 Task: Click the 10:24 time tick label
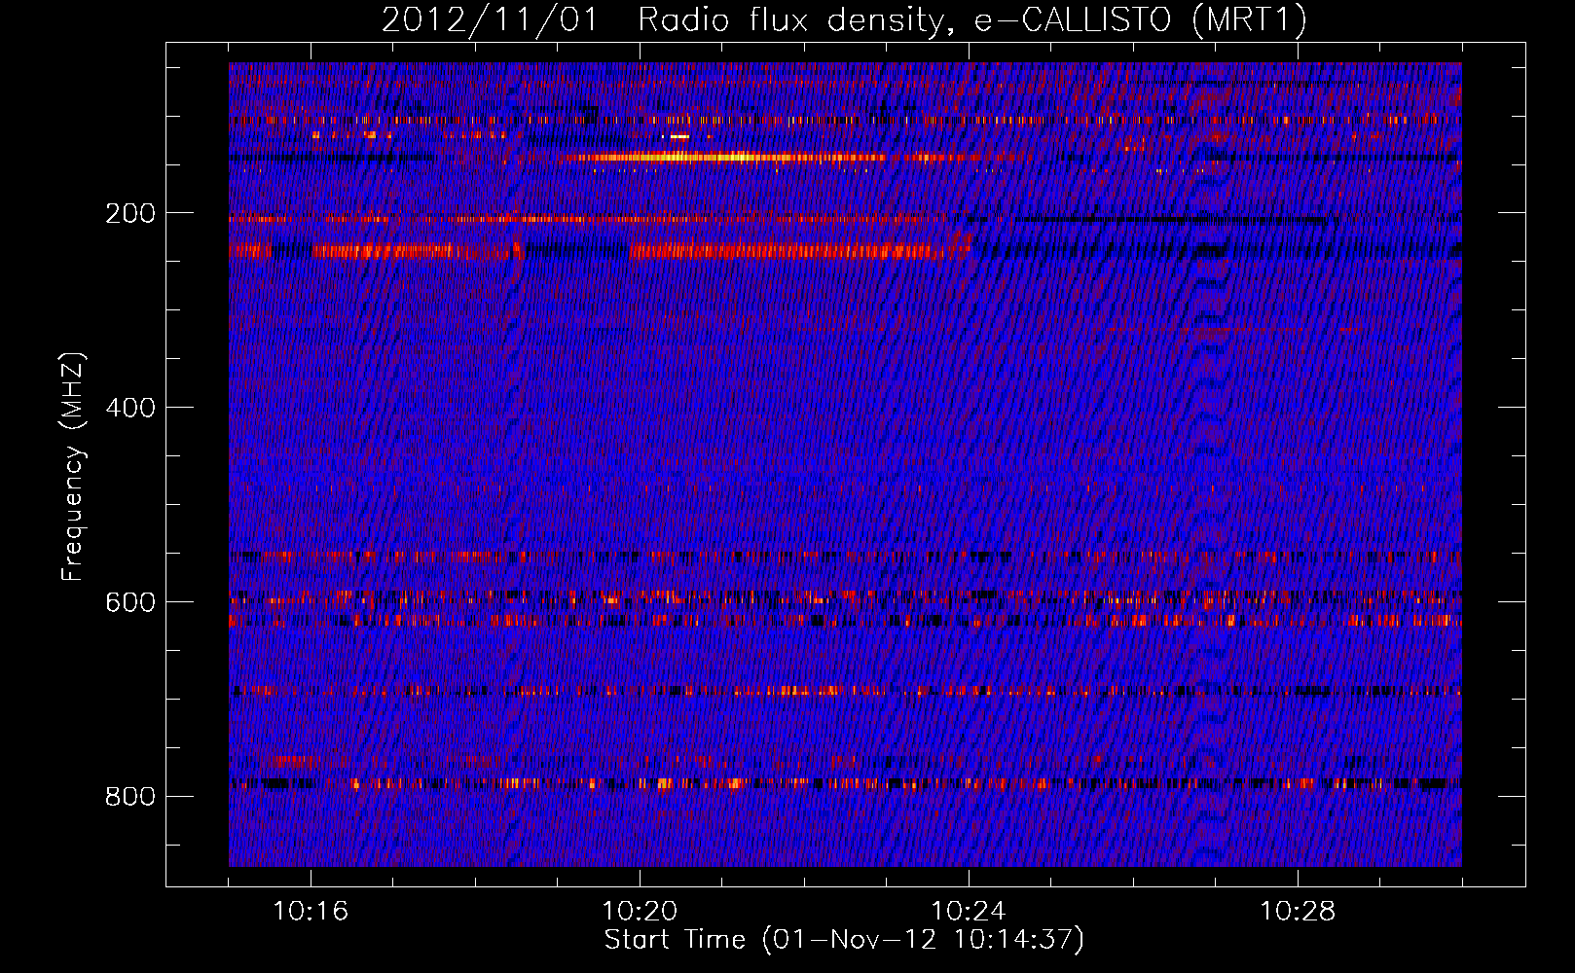point(969,912)
